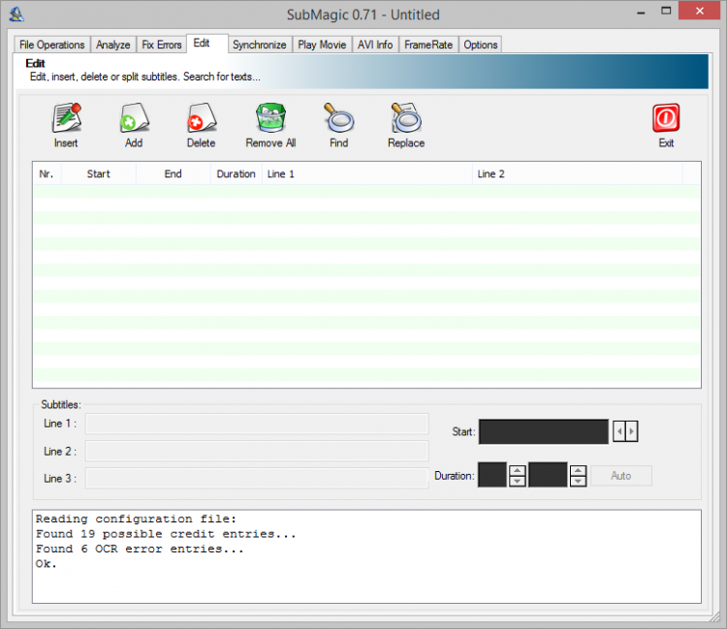The height and width of the screenshot is (629, 727).
Task: Click the red Exit icon
Action: [x=666, y=117]
